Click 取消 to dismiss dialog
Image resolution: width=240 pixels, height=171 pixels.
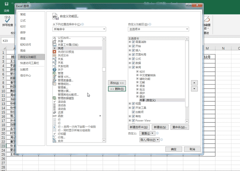[192, 149]
